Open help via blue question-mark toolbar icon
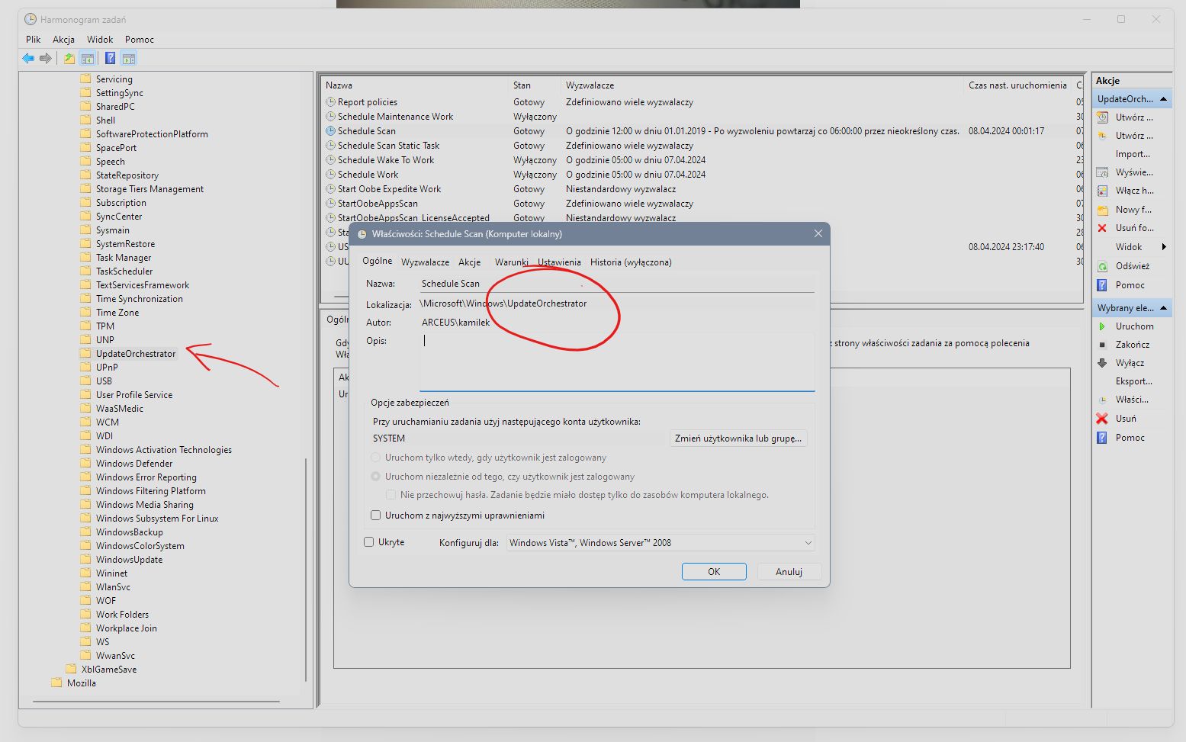 click(110, 58)
